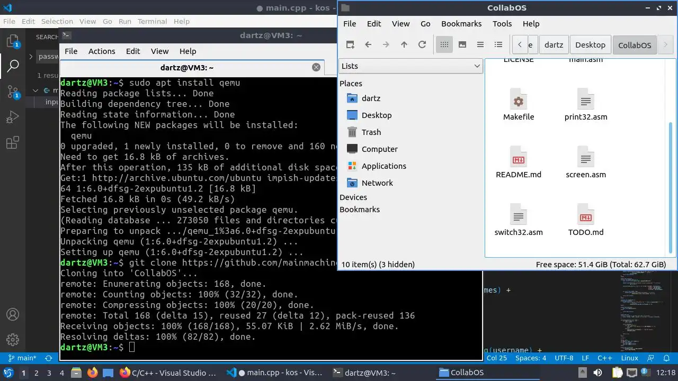Open Trash in Places sidebar

[371, 132]
